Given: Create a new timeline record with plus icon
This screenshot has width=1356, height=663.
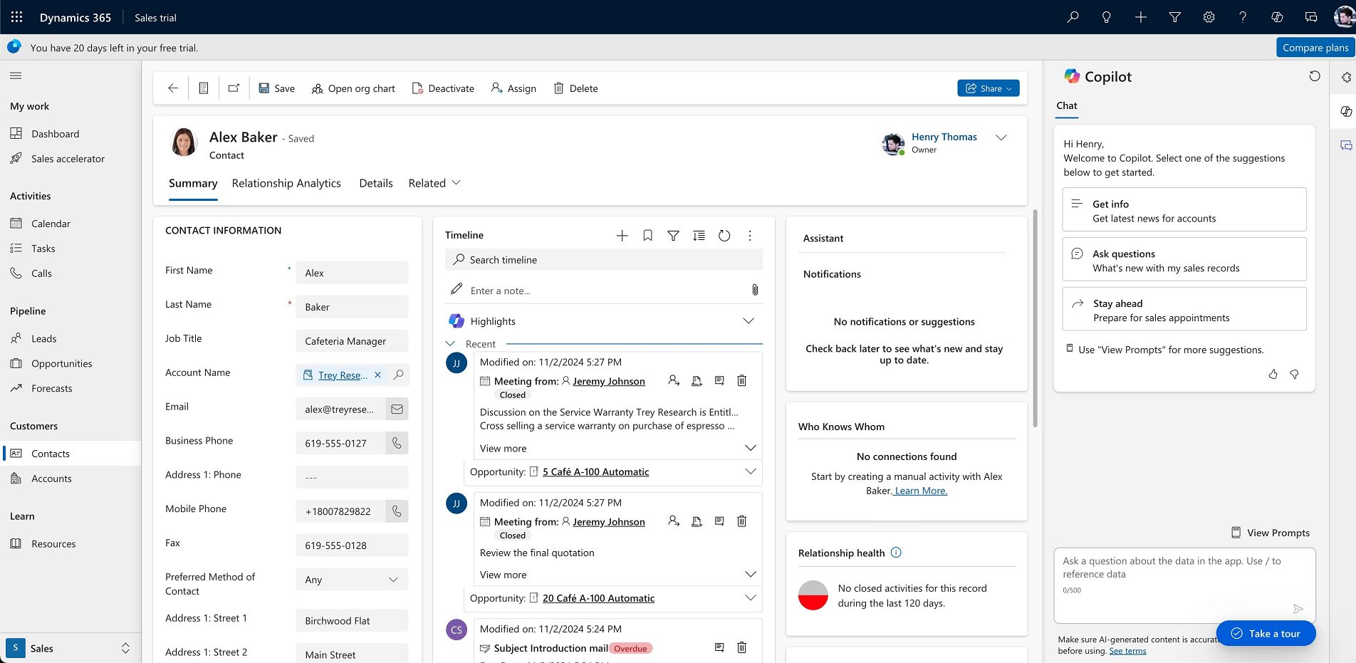Looking at the screenshot, I should click(x=622, y=235).
